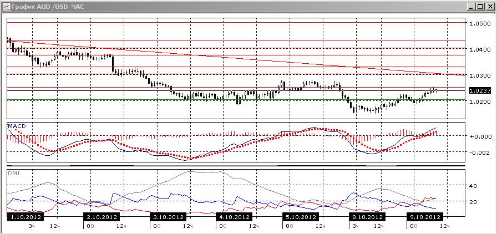Select the 5.10.2012 date marker
The height and width of the screenshot is (234, 497).
(x=301, y=217)
